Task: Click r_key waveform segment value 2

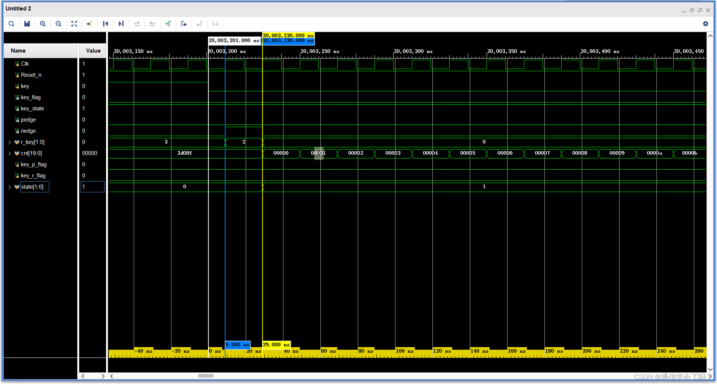Action: click(244, 142)
